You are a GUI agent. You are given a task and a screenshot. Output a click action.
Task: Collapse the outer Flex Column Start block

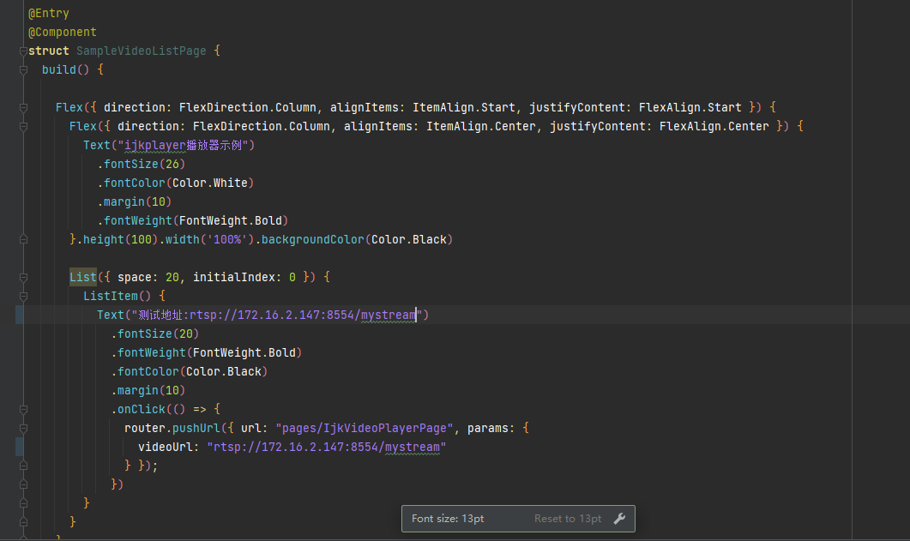21,108
